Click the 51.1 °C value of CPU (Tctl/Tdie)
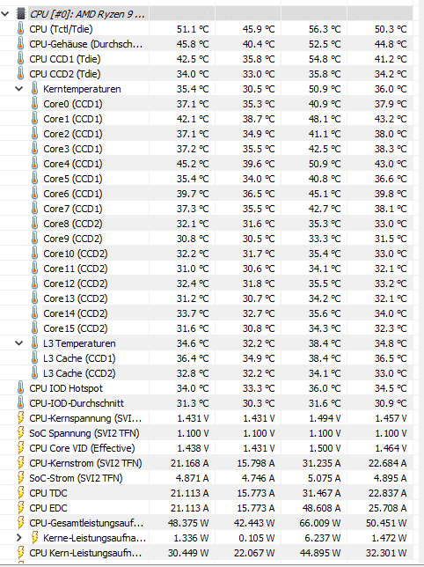The height and width of the screenshot is (567, 424). tap(193, 29)
